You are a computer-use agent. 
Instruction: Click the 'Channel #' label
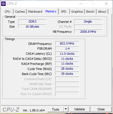64,22
